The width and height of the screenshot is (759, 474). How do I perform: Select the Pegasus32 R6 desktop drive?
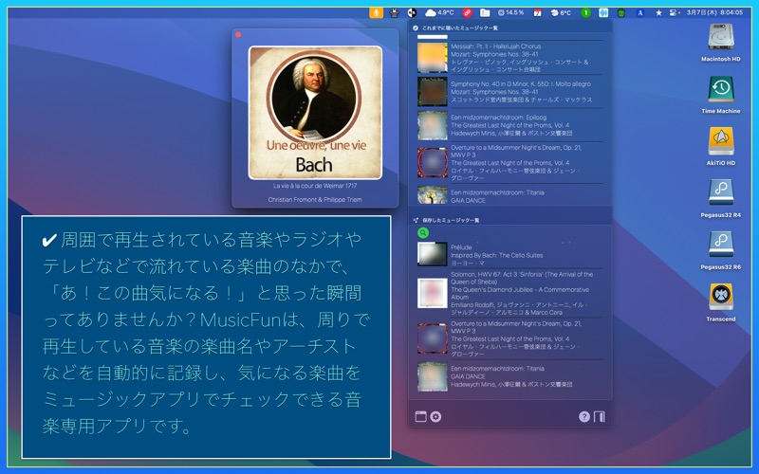[x=721, y=250]
